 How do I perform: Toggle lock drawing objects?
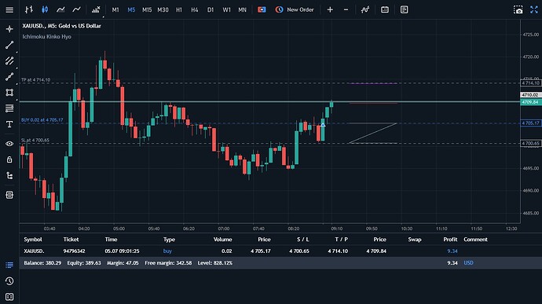9,159
